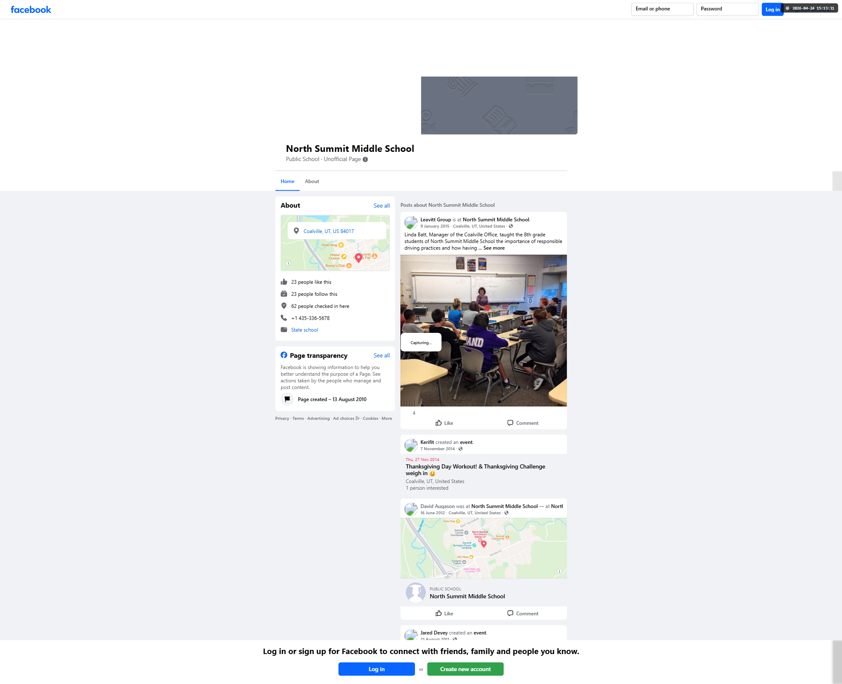This screenshot has height=684, width=842.
Task: Click the 9 January 2015 post date
Action: coord(435,226)
